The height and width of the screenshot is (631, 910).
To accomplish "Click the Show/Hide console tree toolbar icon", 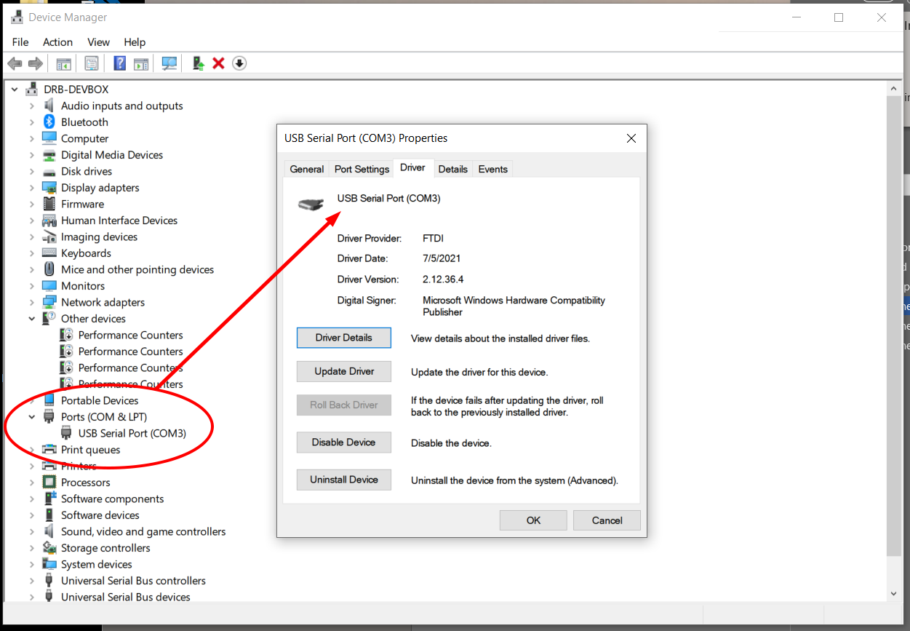I will 63,63.
